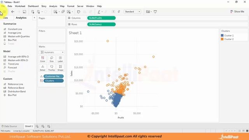Open the Standard fit dropdown
The image size is (249, 140).
132,12
